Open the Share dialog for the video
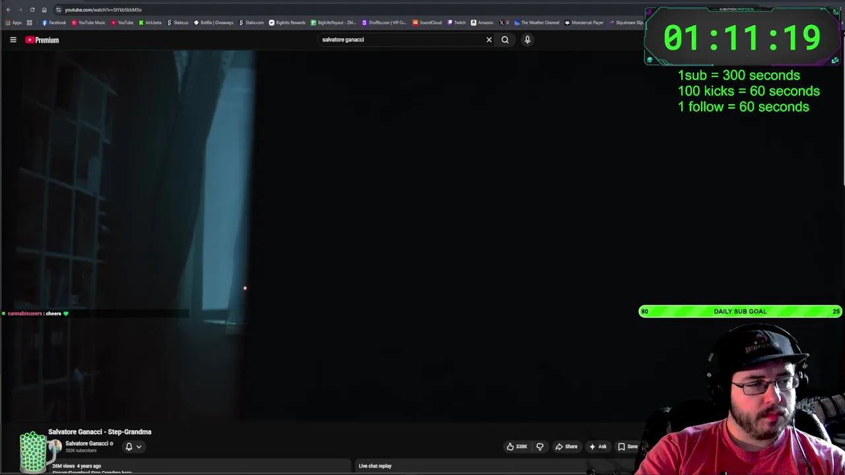845x475 pixels. 566,447
